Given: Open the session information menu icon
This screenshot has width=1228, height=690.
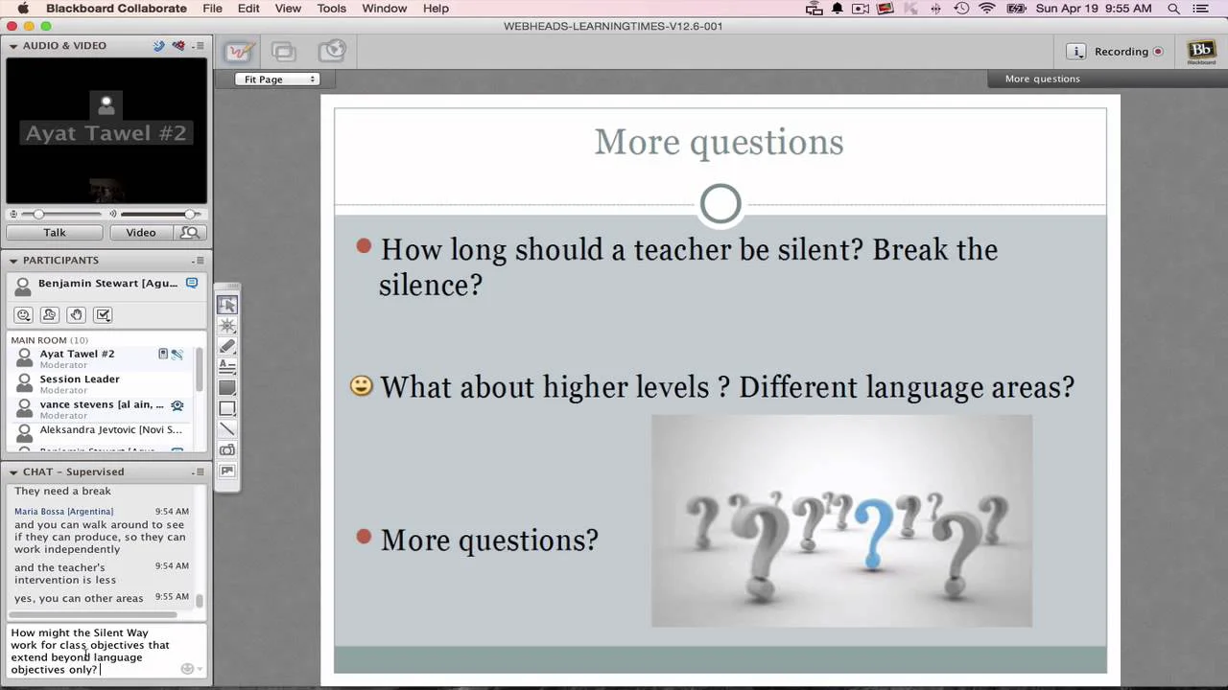Looking at the screenshot, I should [x=1076, y=52].
